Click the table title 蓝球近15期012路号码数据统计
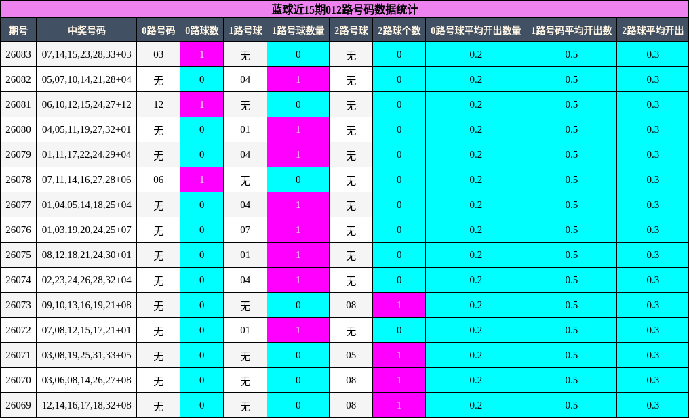The width and height of the screenshot is (689, 418). point(344,9)
